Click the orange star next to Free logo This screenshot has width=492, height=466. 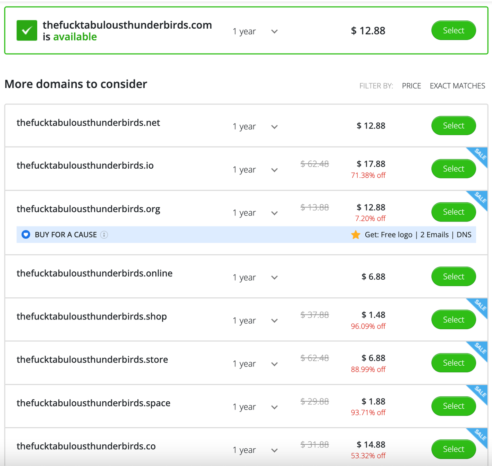pos(355,235)
